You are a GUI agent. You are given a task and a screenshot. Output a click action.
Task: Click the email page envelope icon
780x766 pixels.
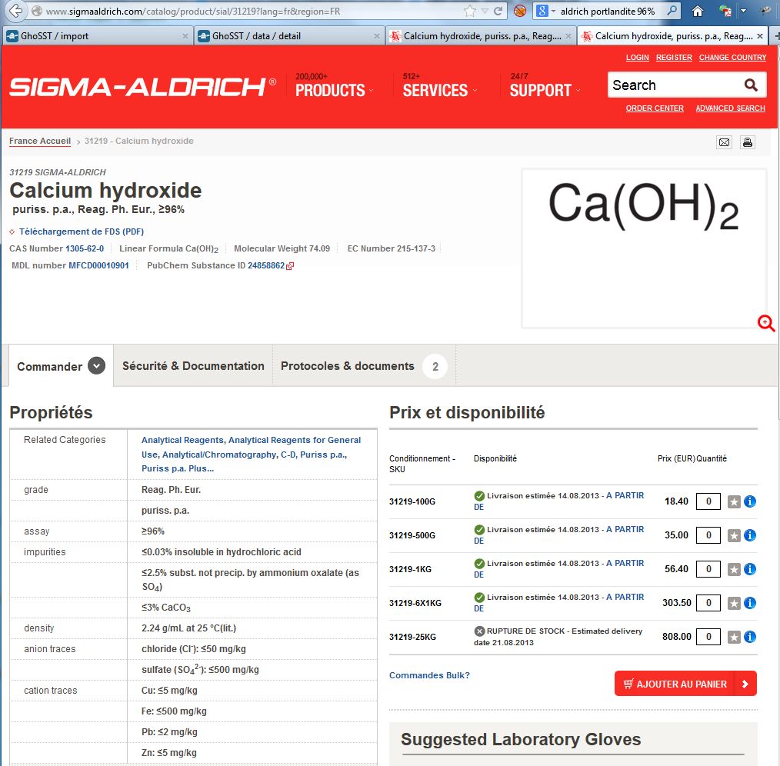coord(724,142)
